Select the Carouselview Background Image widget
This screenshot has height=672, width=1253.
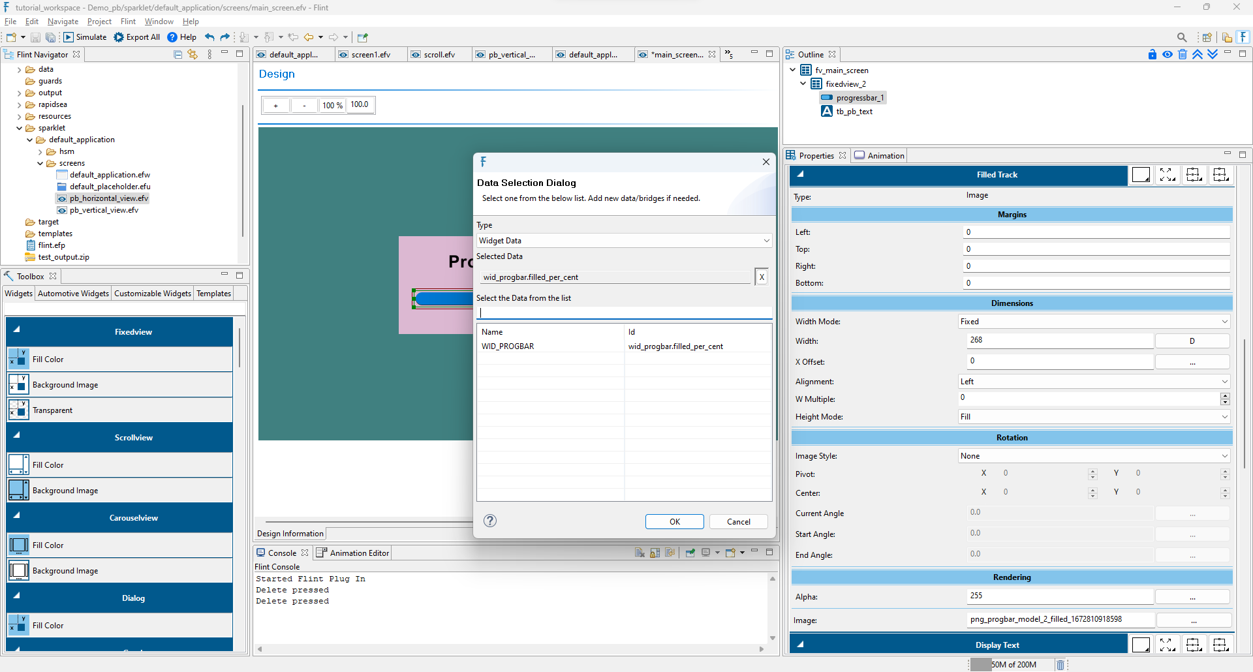point(120,571)
